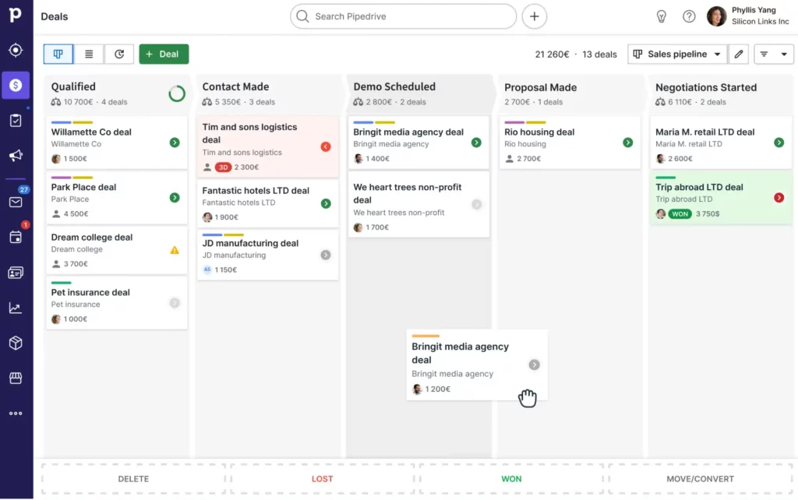Click the WON badge on Trip abroad
The height and width of the screenshot is (500, 798).
[x=680, y=213]
